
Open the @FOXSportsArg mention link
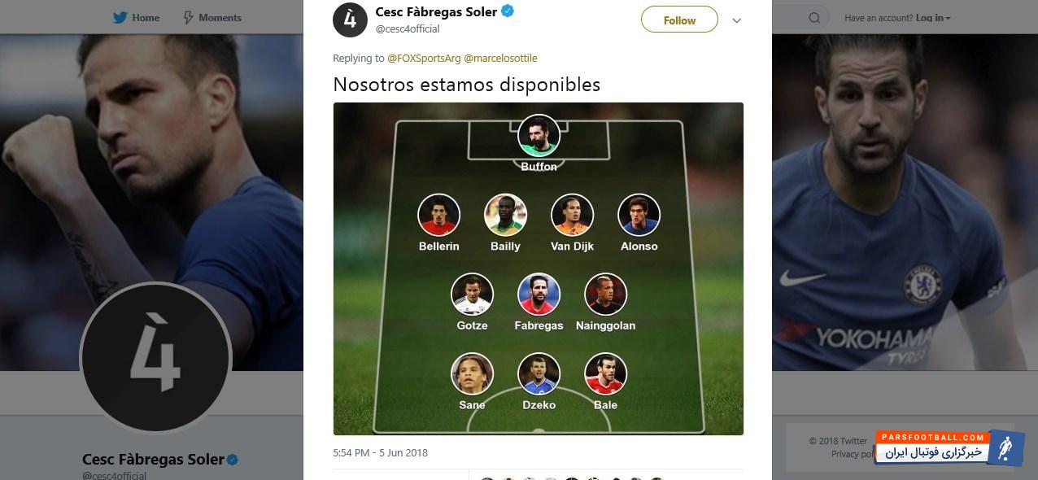coord(424,58)
